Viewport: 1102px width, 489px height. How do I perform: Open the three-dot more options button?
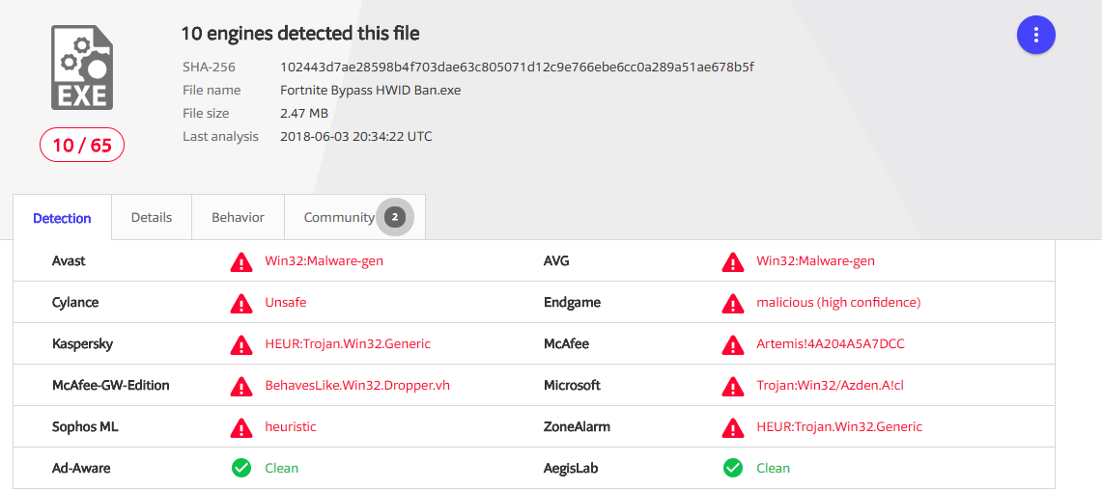pyautogui.click(x=1036, y=35)
